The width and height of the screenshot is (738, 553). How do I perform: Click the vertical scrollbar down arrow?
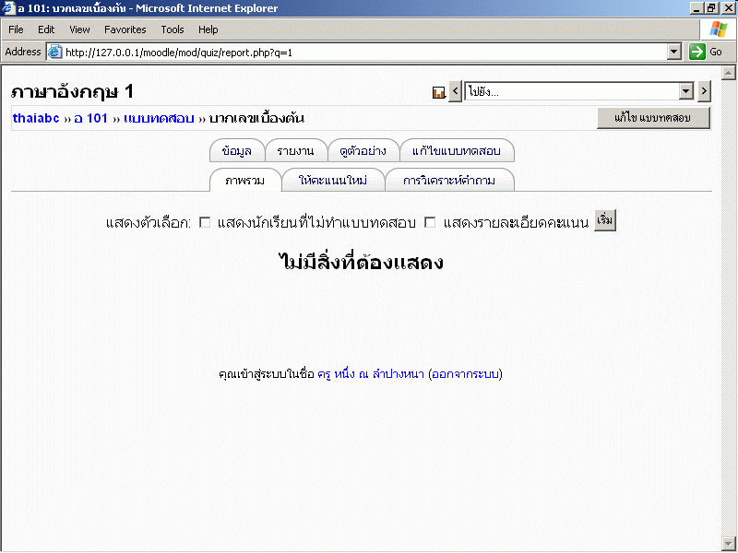[x=729, y=542]
